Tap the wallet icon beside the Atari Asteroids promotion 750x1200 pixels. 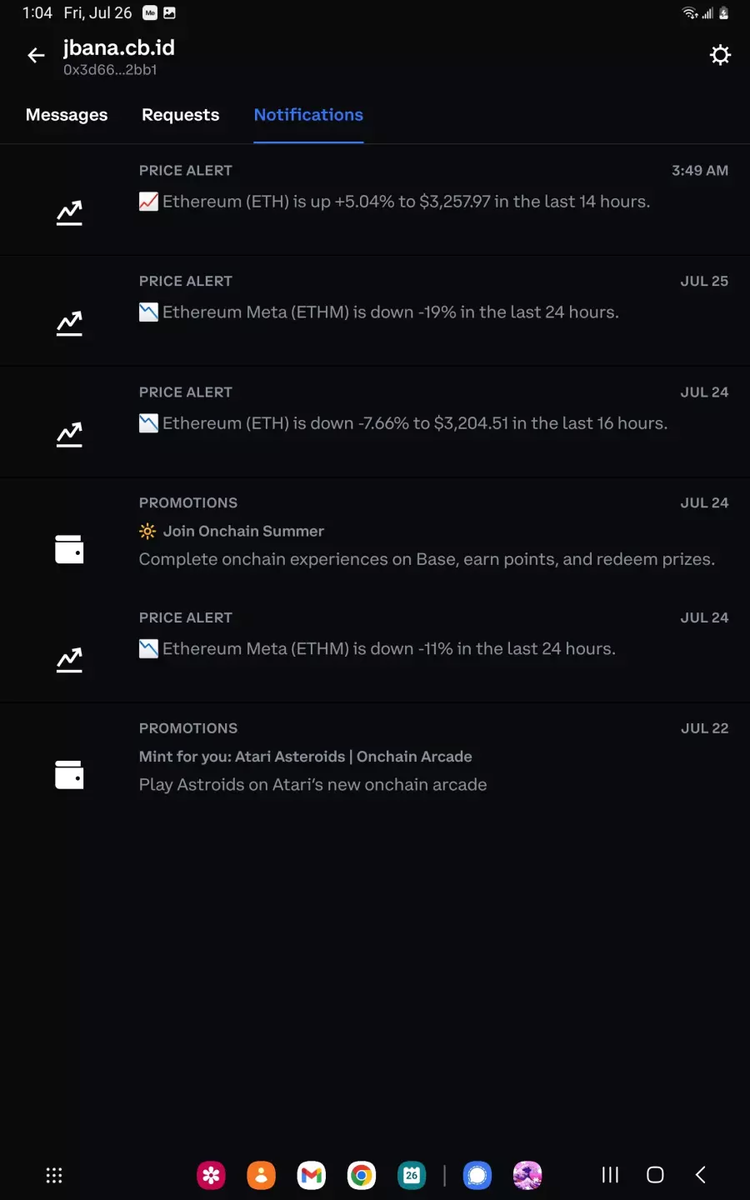[x=69, y=774]
